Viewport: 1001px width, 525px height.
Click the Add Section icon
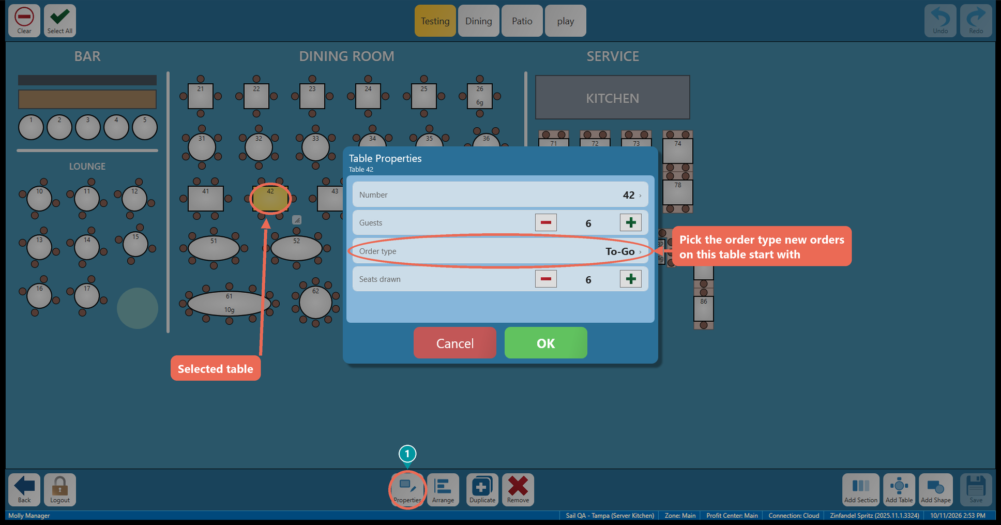(x=861, y=489)
